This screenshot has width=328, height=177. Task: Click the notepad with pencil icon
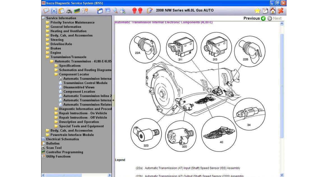point(150,10)
